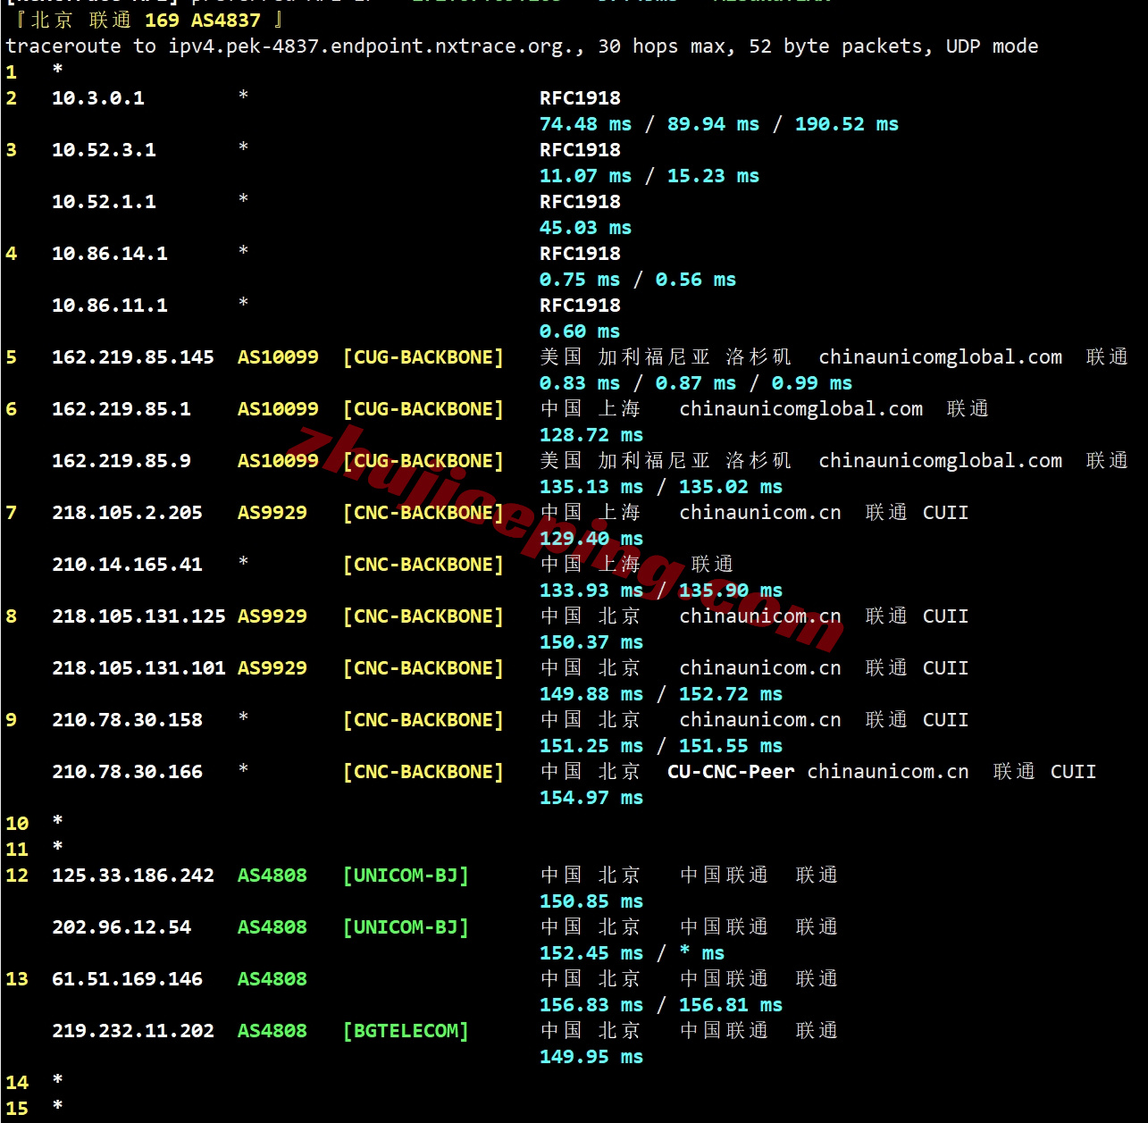Click latency value 128.72 ms
1148x1123 pixels.
click(x=591, y=435)
